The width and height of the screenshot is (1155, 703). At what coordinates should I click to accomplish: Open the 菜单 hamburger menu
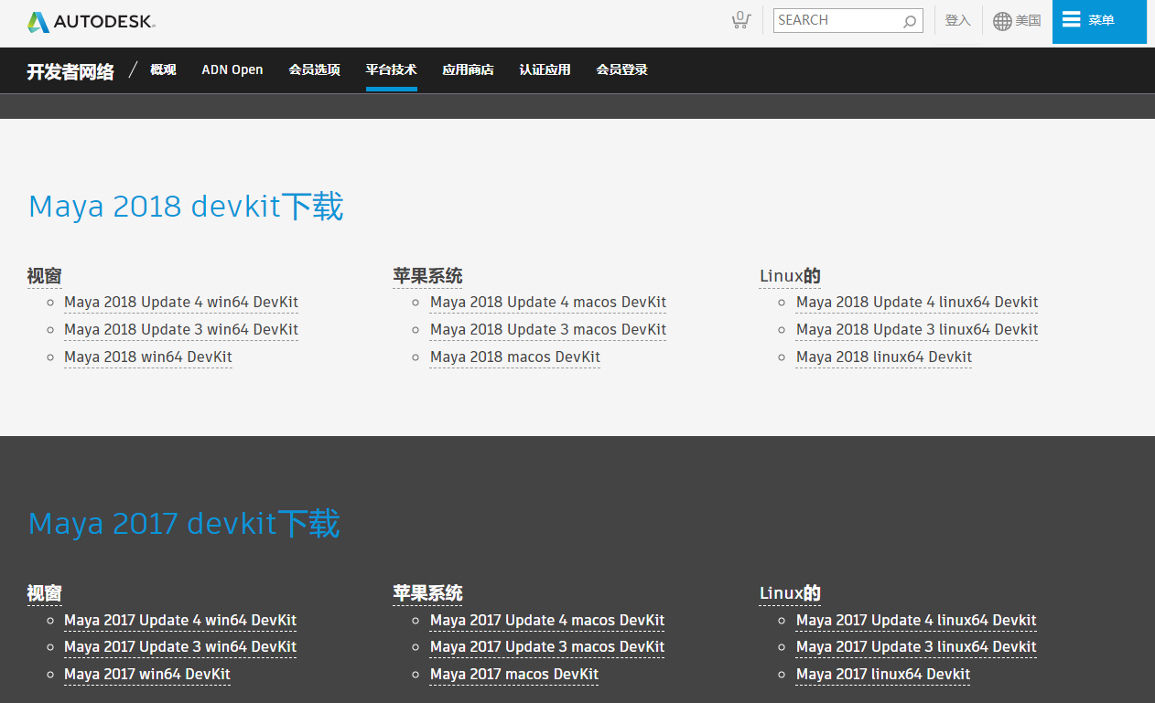[x=1098, y=20]
